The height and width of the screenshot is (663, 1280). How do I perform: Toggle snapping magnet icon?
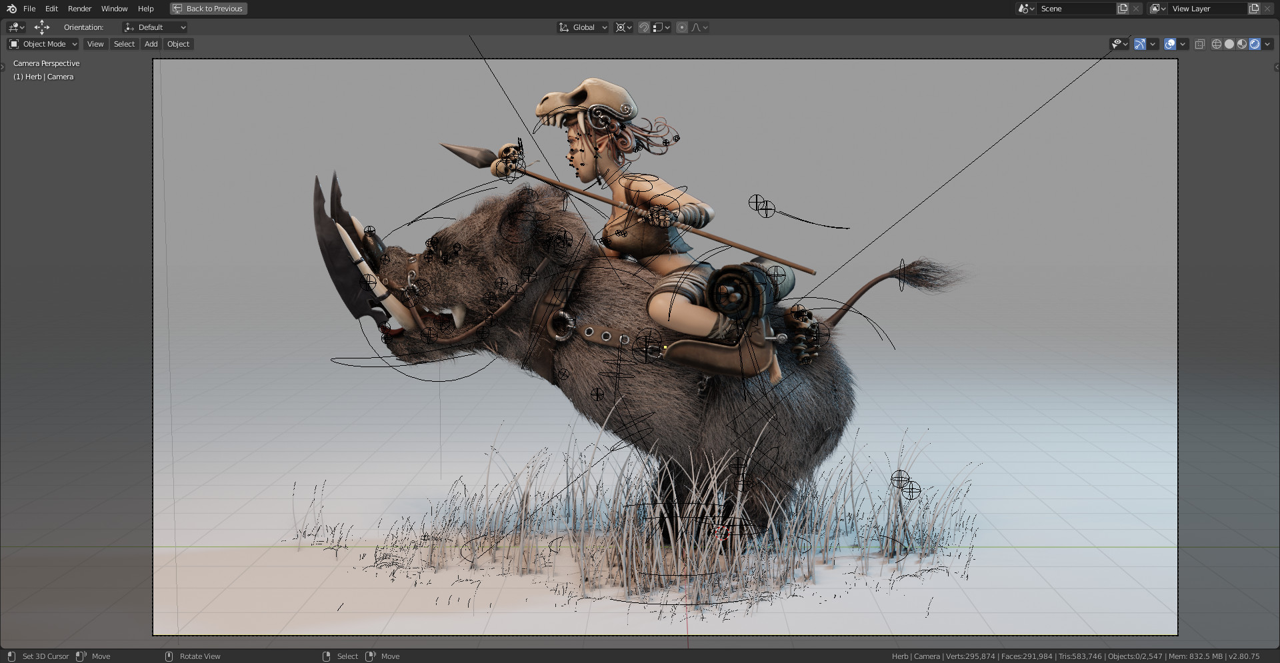(x=644, y=27)
